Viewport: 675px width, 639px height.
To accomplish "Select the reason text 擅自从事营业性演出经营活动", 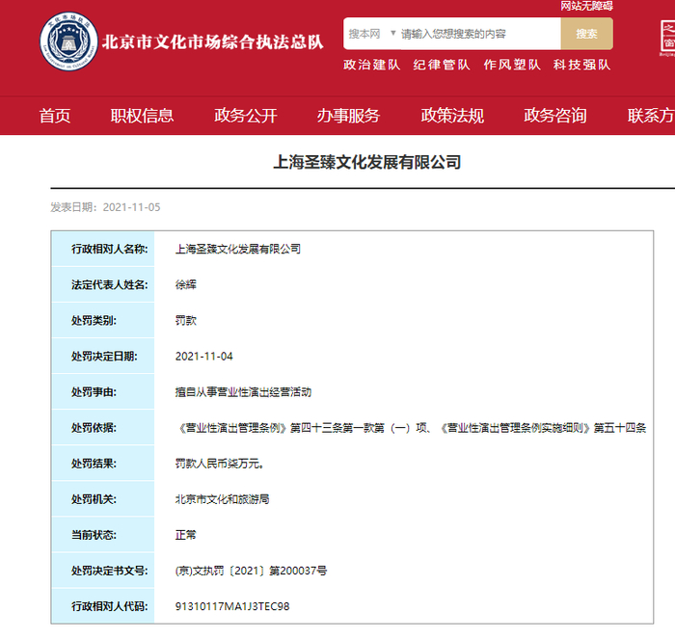I will (x=243, y=392).
